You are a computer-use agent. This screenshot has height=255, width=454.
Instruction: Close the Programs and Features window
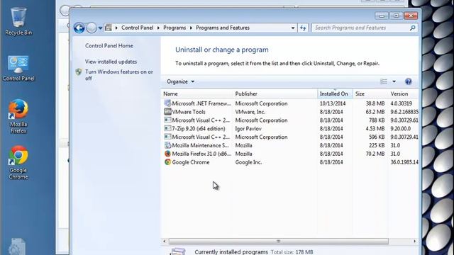[x=411, y=16]
